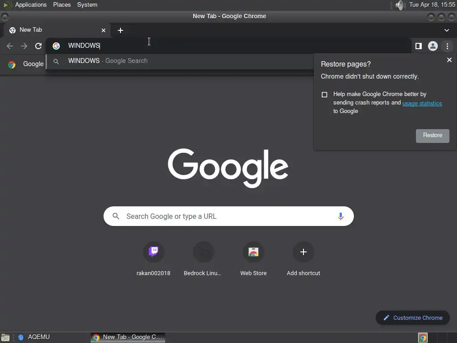Expand the tab search dropdown
The width and height of the screenshot is (457, 343).
[x=446, y=30]
